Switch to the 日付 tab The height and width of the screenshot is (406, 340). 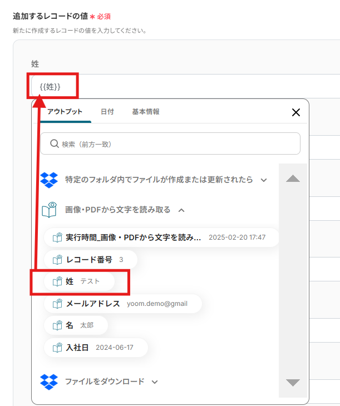coord(107,112)
